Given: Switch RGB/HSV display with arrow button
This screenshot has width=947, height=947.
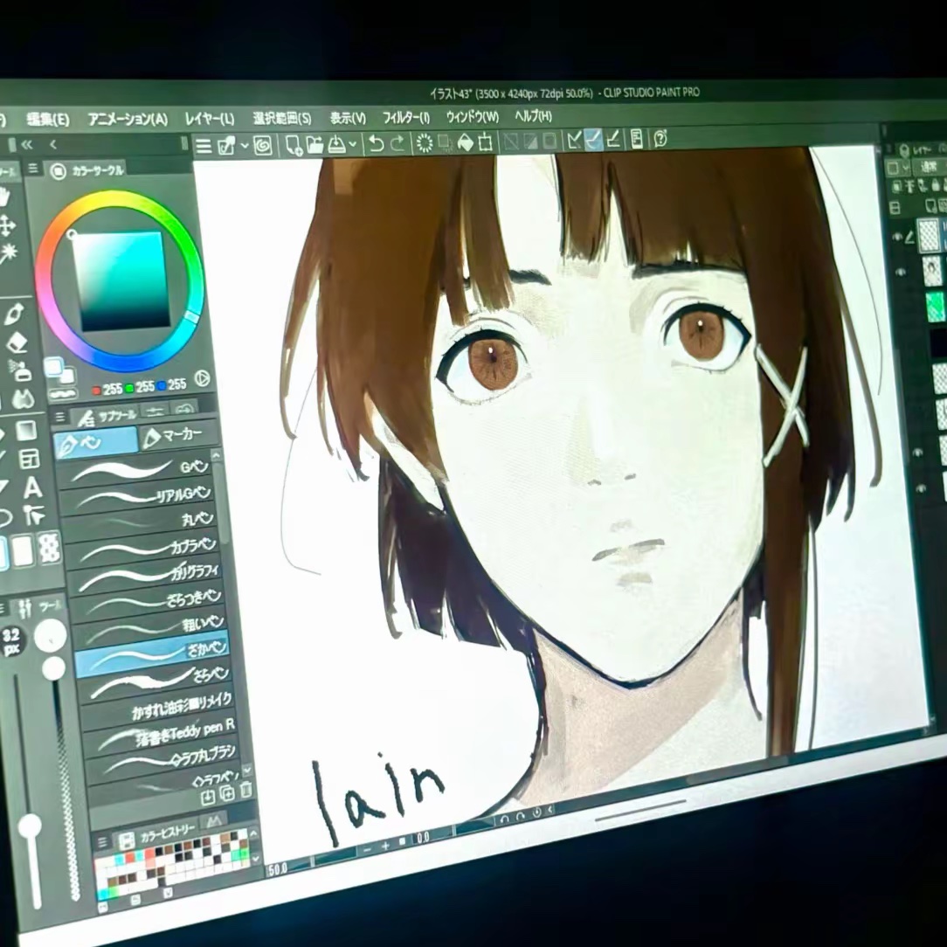Looking at the screenshot, I should pyautogui.click(x=203, y=378).
